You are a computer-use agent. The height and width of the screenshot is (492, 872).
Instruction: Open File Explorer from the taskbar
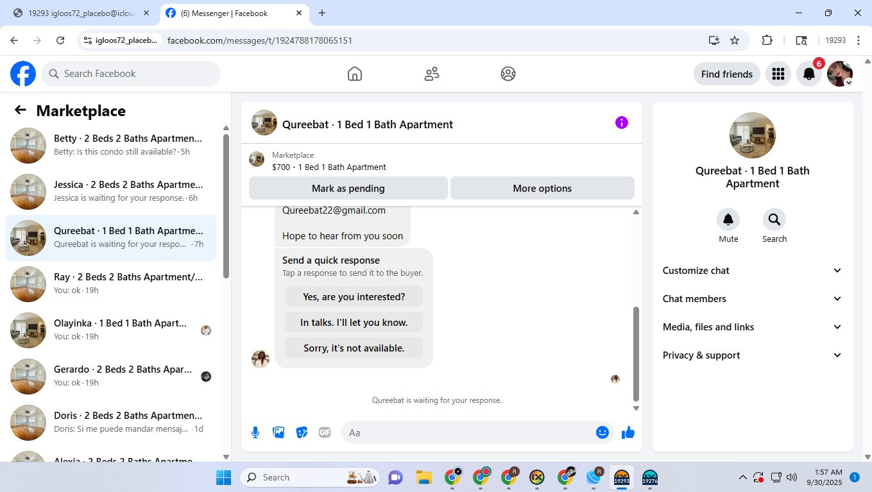(423, 477)
